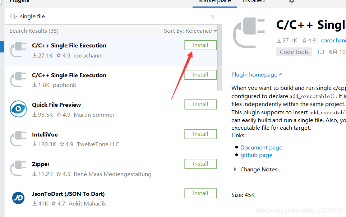Select the JsonToDart JD plugin icon
This screenshot has width=346, height=217.
click(18, 198)
